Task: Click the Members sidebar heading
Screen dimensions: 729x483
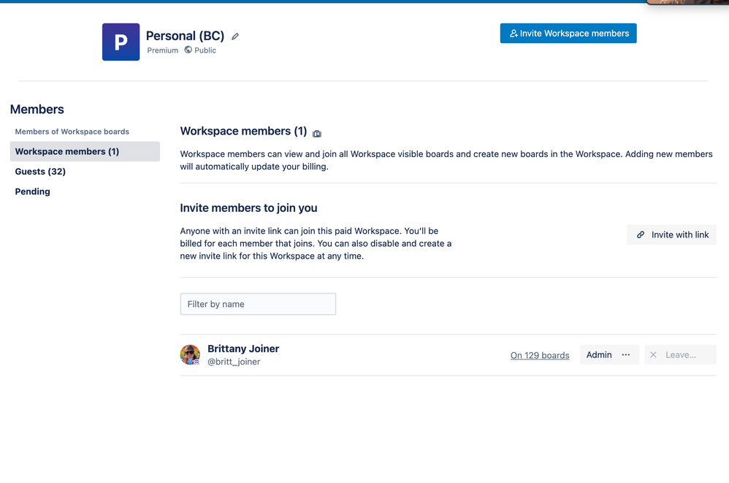Action: [x=37, y=110]
